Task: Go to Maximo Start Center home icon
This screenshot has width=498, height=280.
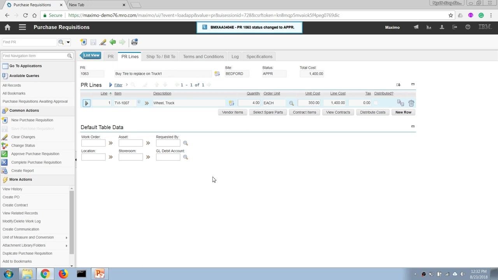Action: click(x=7, y=27)
